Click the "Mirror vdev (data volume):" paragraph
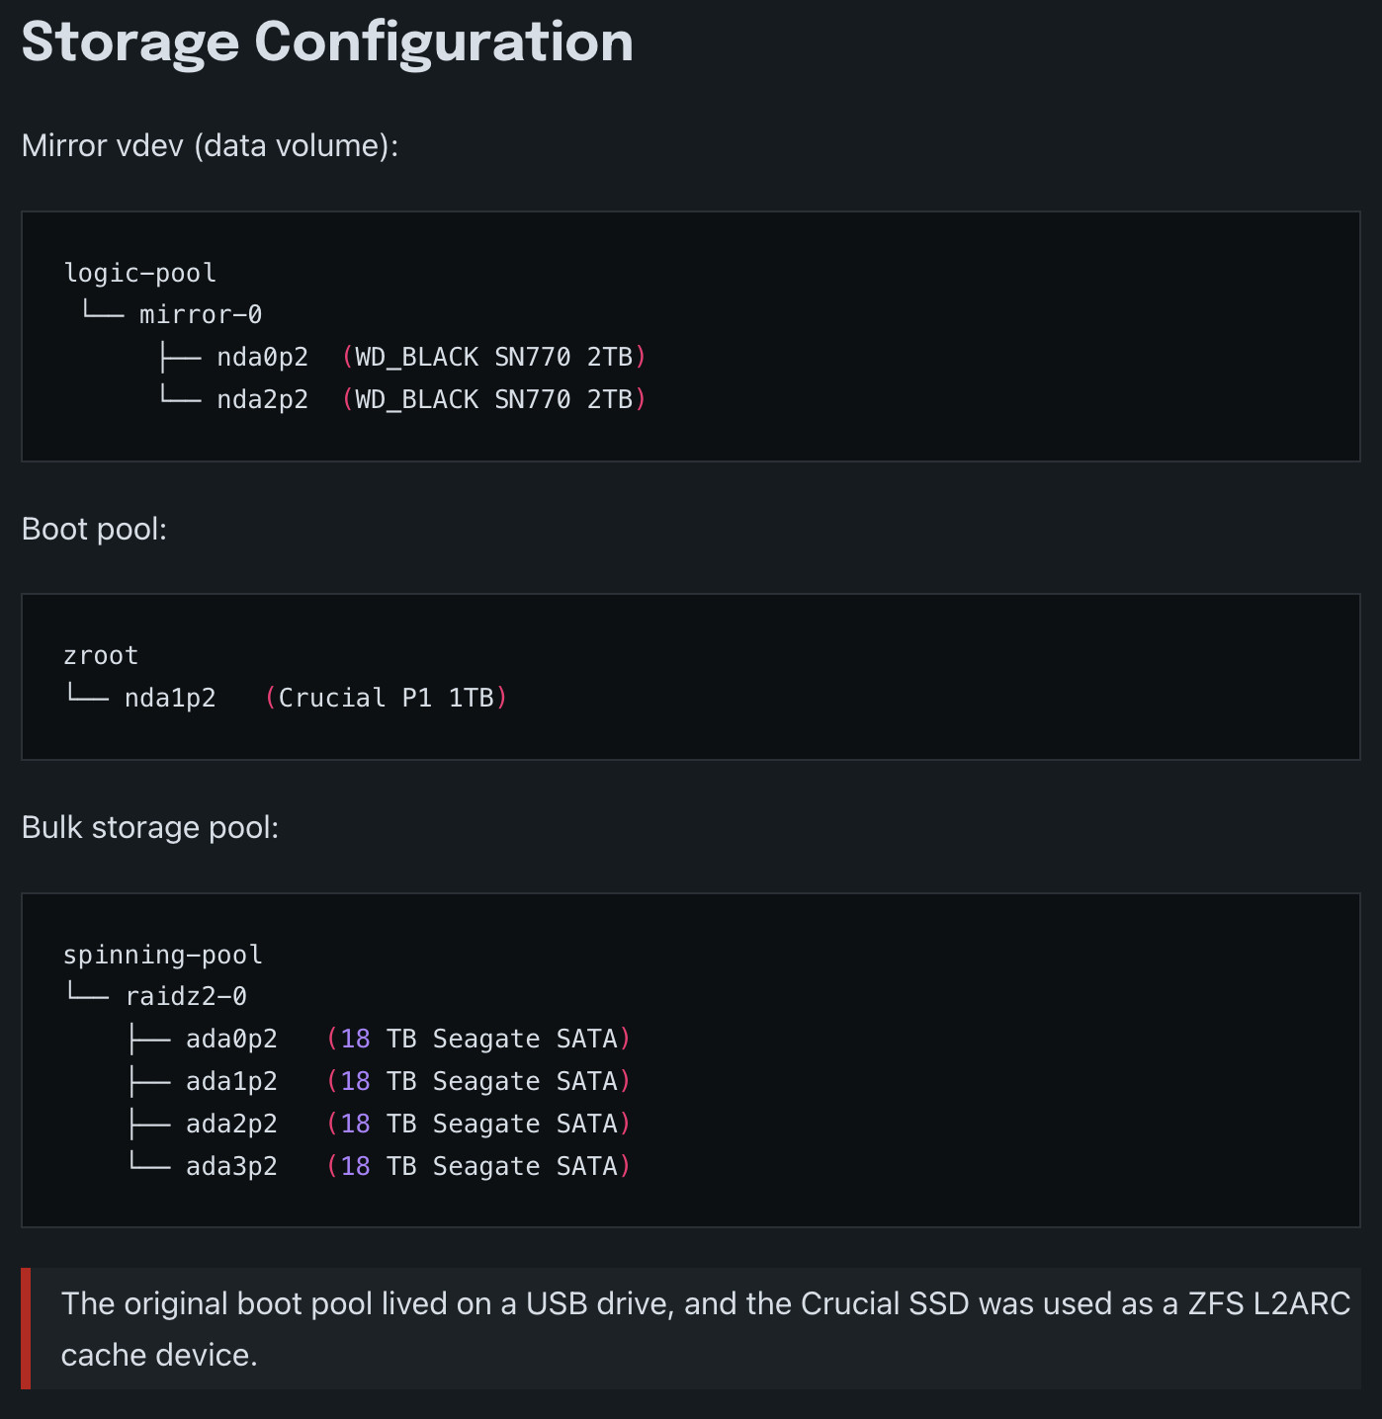The image size is (1382, 1419). pyautogui.click(x=210, y=146)
